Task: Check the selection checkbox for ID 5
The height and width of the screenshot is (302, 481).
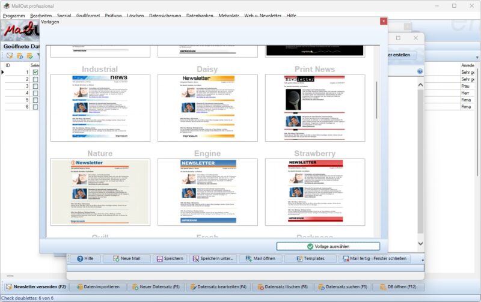Action: pyautogui.click(x=35, y=100)
